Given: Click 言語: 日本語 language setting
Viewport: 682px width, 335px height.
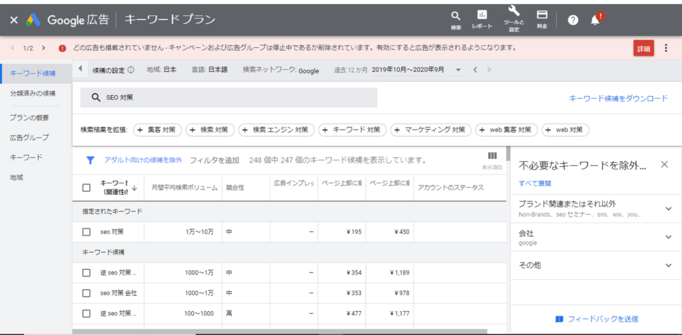Looking at the screenshot, I should 210,70.
